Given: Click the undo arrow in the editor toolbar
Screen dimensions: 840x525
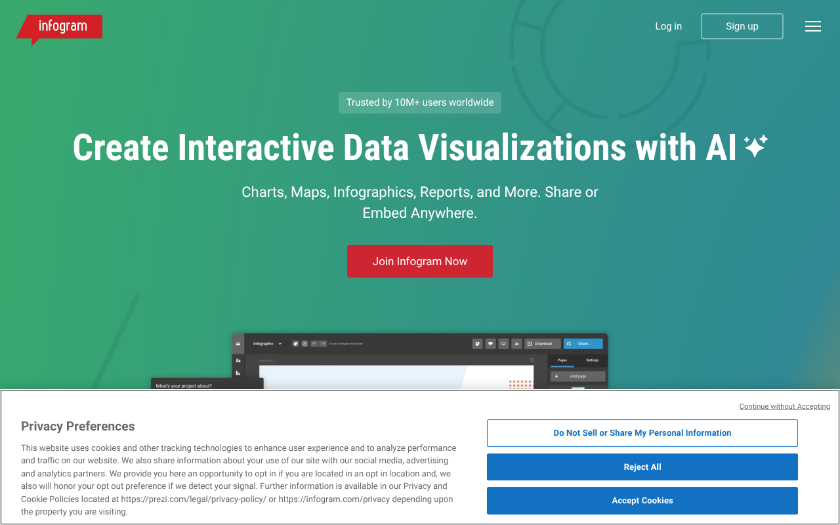Looking at the screenshot, I should (x=314, y=344).
